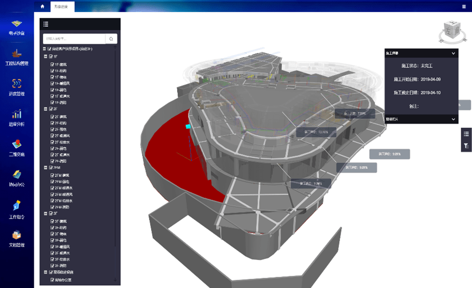Open the 协同办公 sidebar icon
Image resolution: width=472 pixels, height=288 pixels.
17,177
